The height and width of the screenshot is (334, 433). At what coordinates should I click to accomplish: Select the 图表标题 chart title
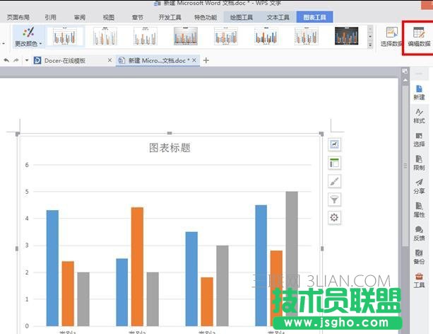170,148
